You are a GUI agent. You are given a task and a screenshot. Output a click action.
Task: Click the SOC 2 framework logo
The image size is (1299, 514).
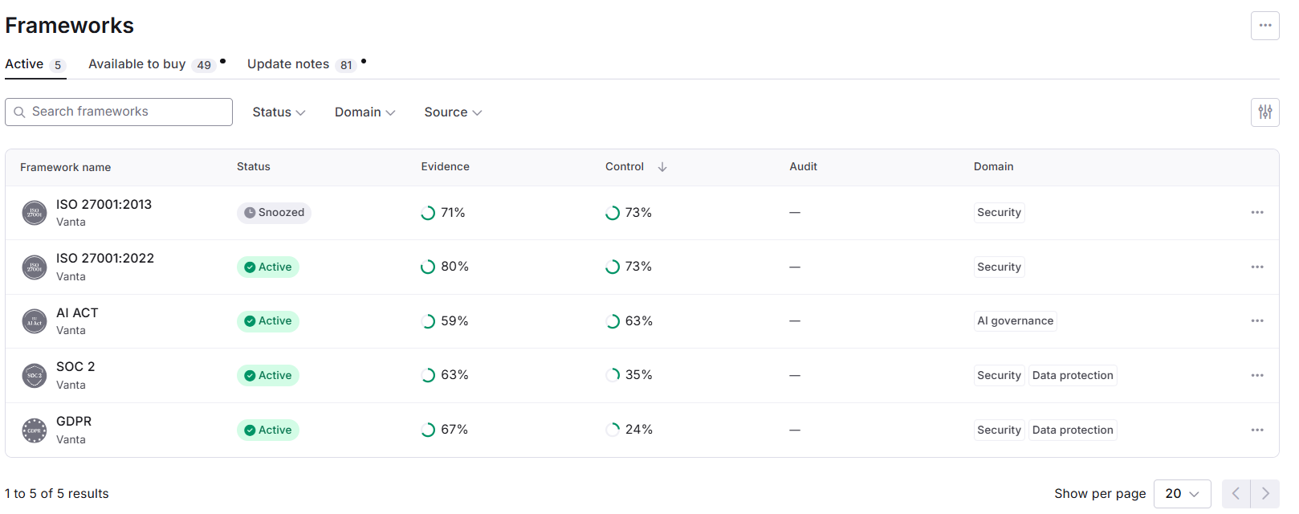tap(35, 375)
